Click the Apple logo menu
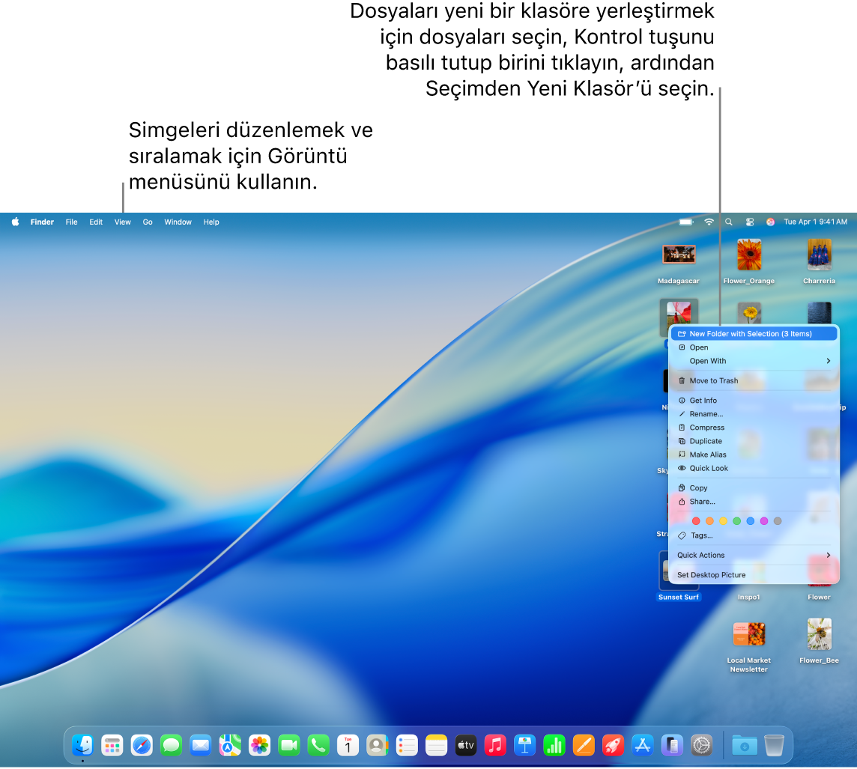Screen dimensions: 857x769 click(15, 222)
